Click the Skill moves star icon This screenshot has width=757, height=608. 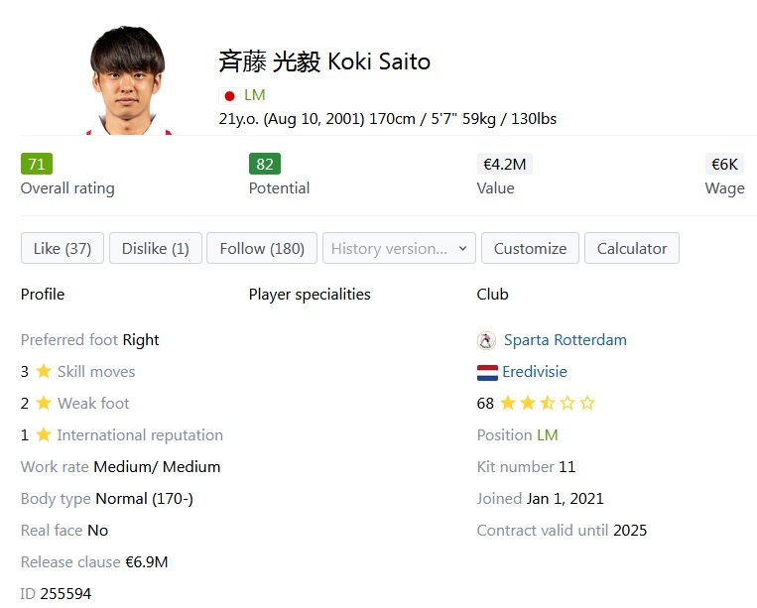coord(44,372)
